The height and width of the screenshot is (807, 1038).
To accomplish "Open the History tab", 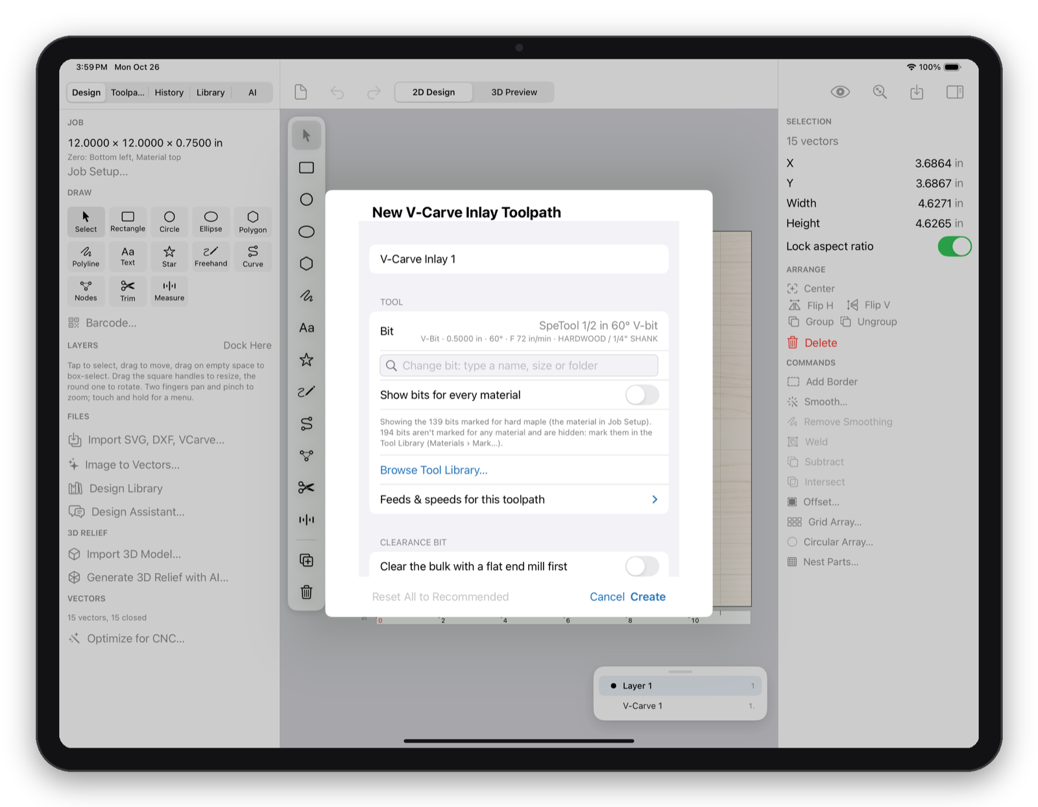I will click(169, 93).
